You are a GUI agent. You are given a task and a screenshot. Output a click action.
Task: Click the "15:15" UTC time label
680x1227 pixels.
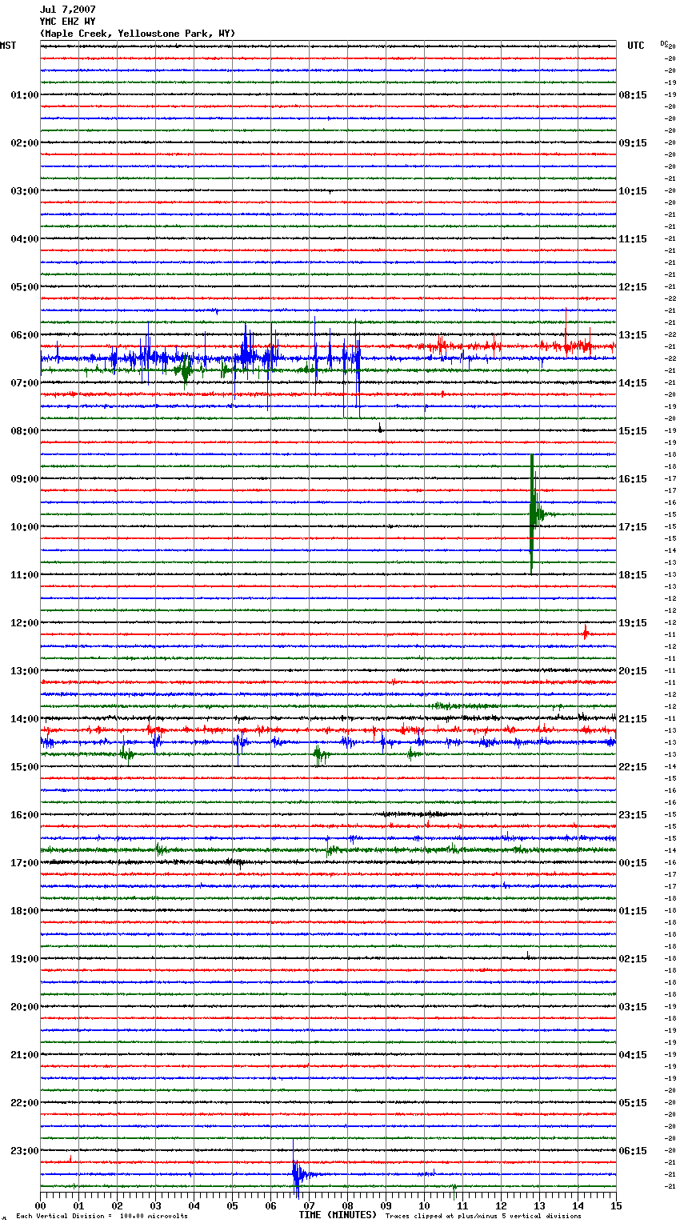click(x=633, y=431)
